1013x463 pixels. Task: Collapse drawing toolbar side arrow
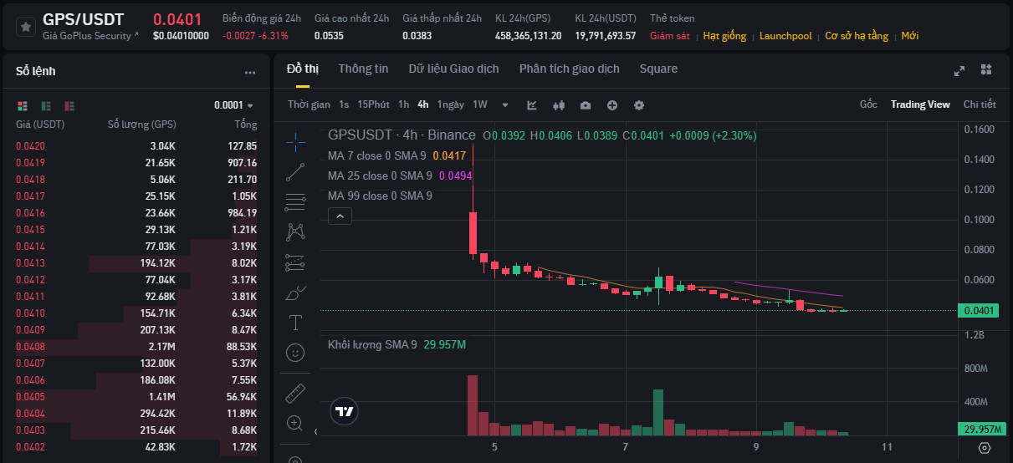[x=315, y=432]
